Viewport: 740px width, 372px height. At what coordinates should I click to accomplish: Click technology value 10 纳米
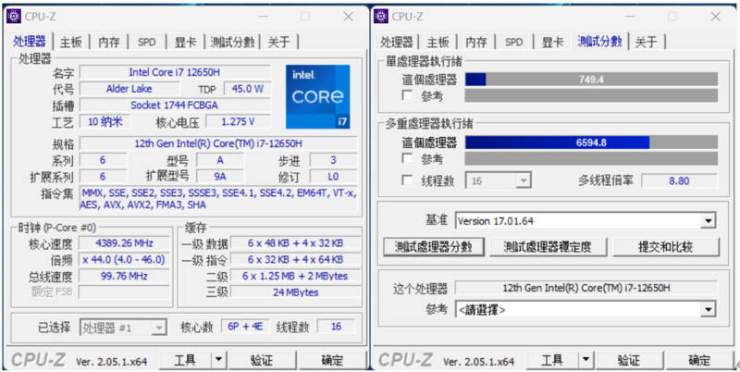click(x=105, y=121)
